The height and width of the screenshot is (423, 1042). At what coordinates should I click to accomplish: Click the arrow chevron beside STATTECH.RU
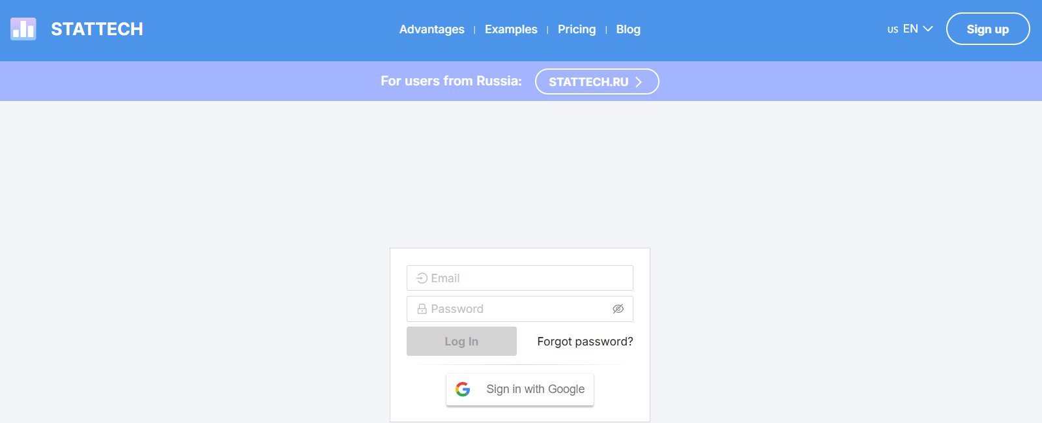pyautogui.click(x=639, y=81)
